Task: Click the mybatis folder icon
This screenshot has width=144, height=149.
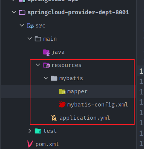Action: pyautogui.click(x=54, y=78)
